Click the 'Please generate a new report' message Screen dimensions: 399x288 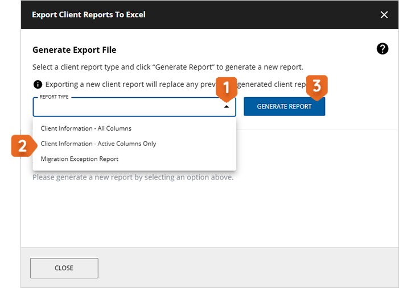pos(133,177)
